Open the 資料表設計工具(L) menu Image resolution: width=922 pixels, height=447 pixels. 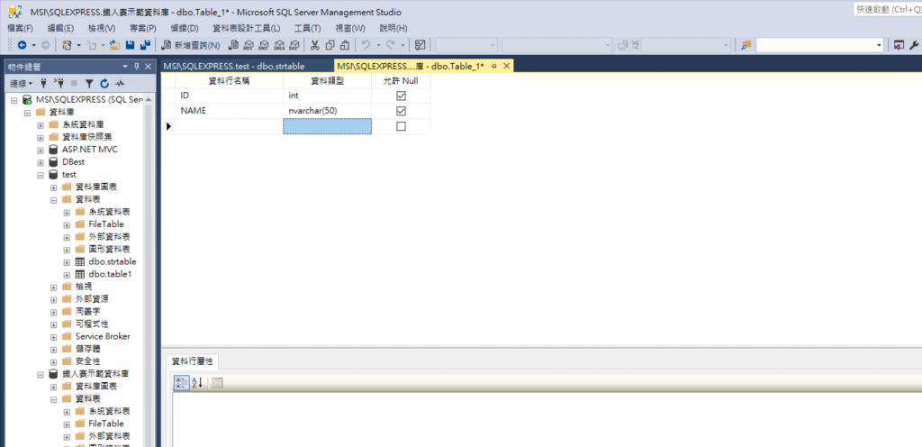tap(247, 28)
